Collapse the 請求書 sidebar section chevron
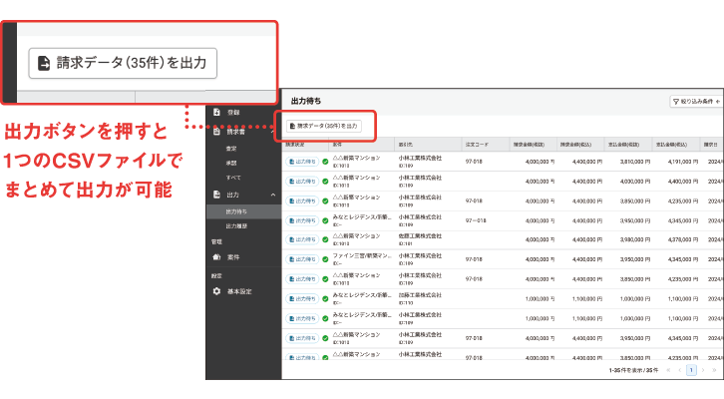Screen dimensions: 724x399 pyautogui.click(x=273, y=132)
